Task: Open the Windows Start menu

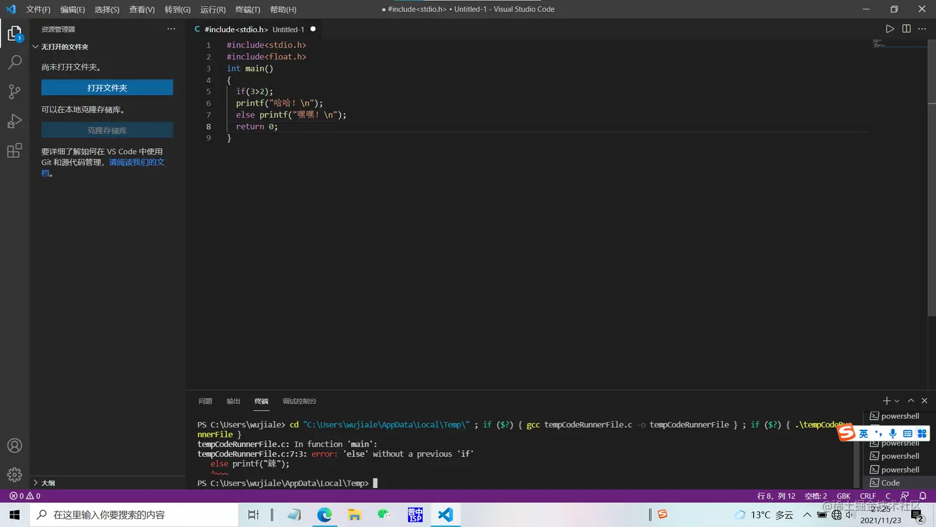Action: click(x=14, y=515)
